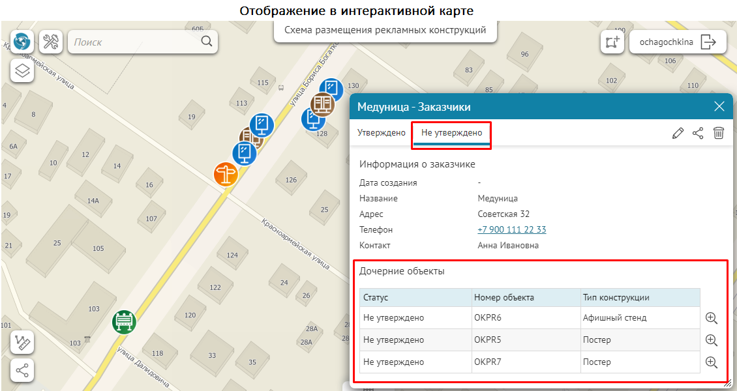Select the orange signpost map marker
Image resolution: width=737 pixels, height=391 pixels.
(226, 174)
